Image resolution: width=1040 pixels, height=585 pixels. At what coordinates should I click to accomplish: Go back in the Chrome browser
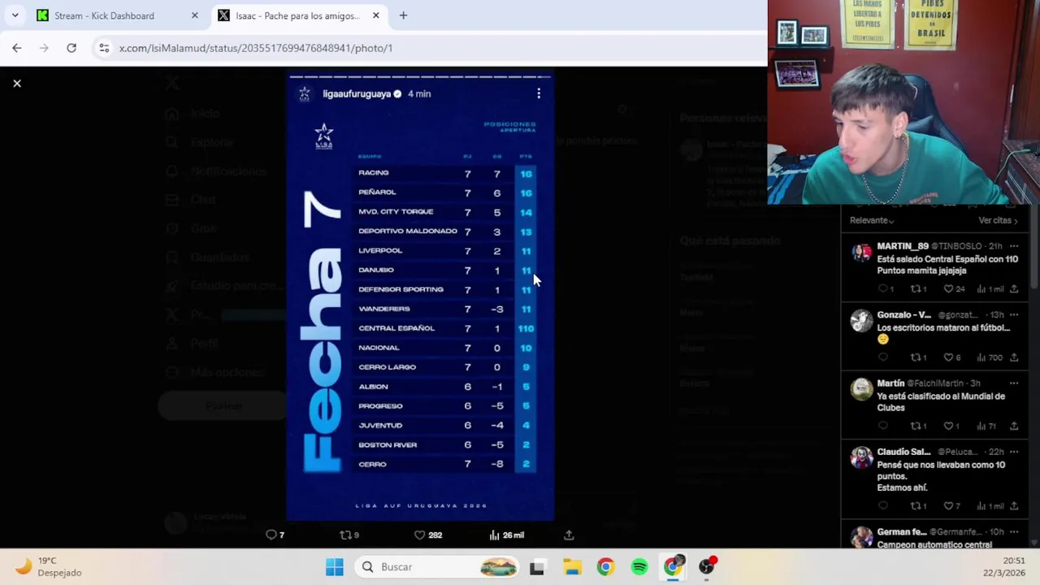click(x=17, y=48)
